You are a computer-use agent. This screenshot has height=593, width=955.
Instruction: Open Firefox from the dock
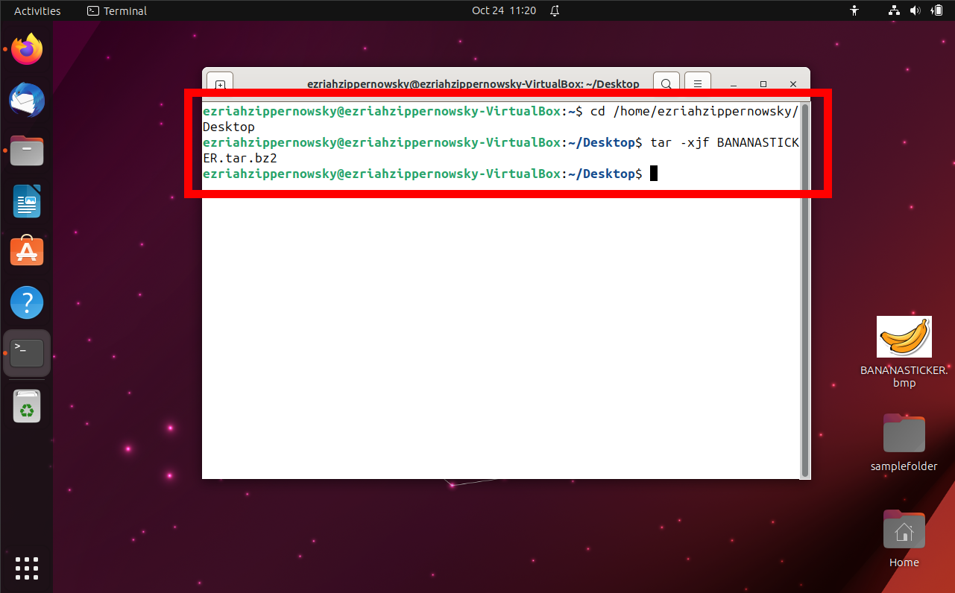tap(27, 48)
